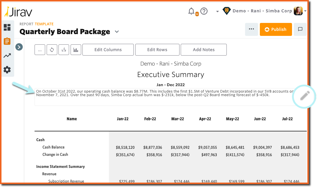The width and height of the screenshot is (318, 187).
Task: Select the Mar-22 column header
Action: 178,119
